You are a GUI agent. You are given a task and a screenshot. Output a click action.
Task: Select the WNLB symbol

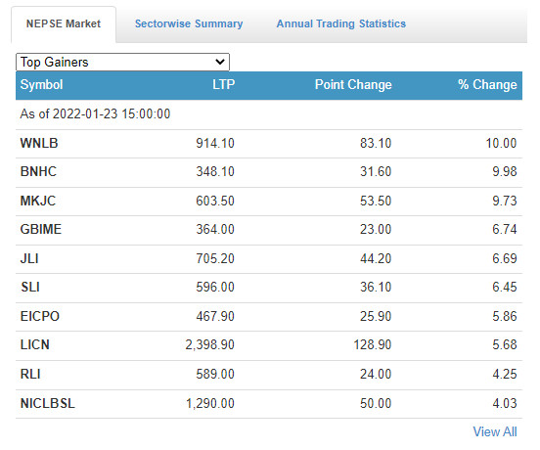click(x=39, y=143)
